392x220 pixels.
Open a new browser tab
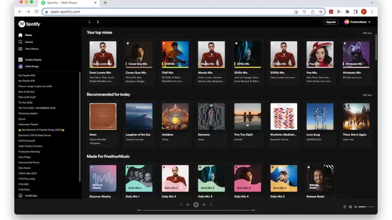click(x=105, y=3)
